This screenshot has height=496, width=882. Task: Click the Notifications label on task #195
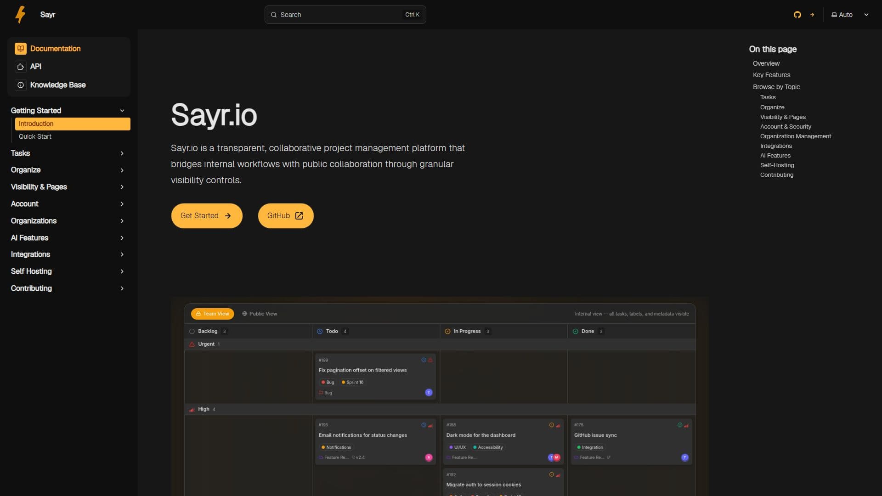coord(336,448)
